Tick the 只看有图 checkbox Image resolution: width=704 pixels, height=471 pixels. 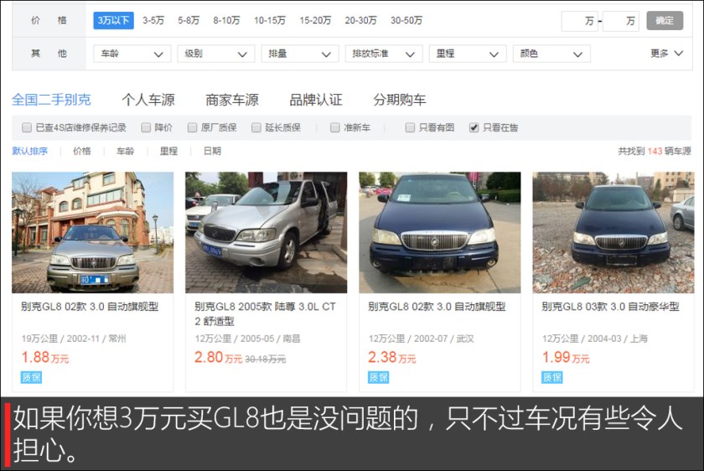[x=410, y=128]
